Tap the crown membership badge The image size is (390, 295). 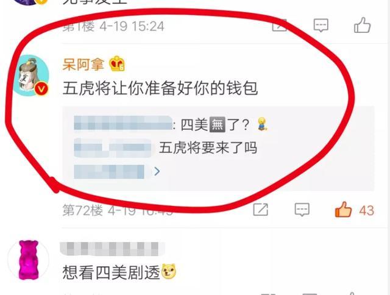click(117, 63)
